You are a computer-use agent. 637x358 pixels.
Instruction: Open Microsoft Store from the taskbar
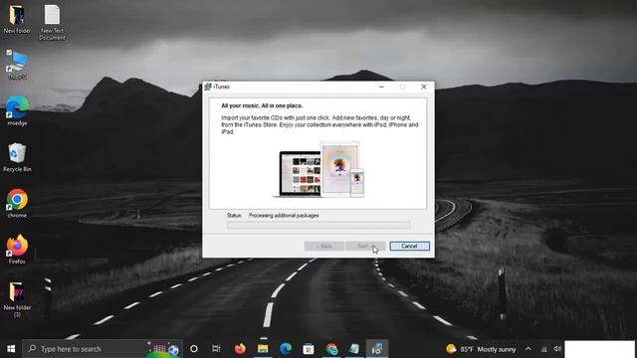tap(309, 349)
